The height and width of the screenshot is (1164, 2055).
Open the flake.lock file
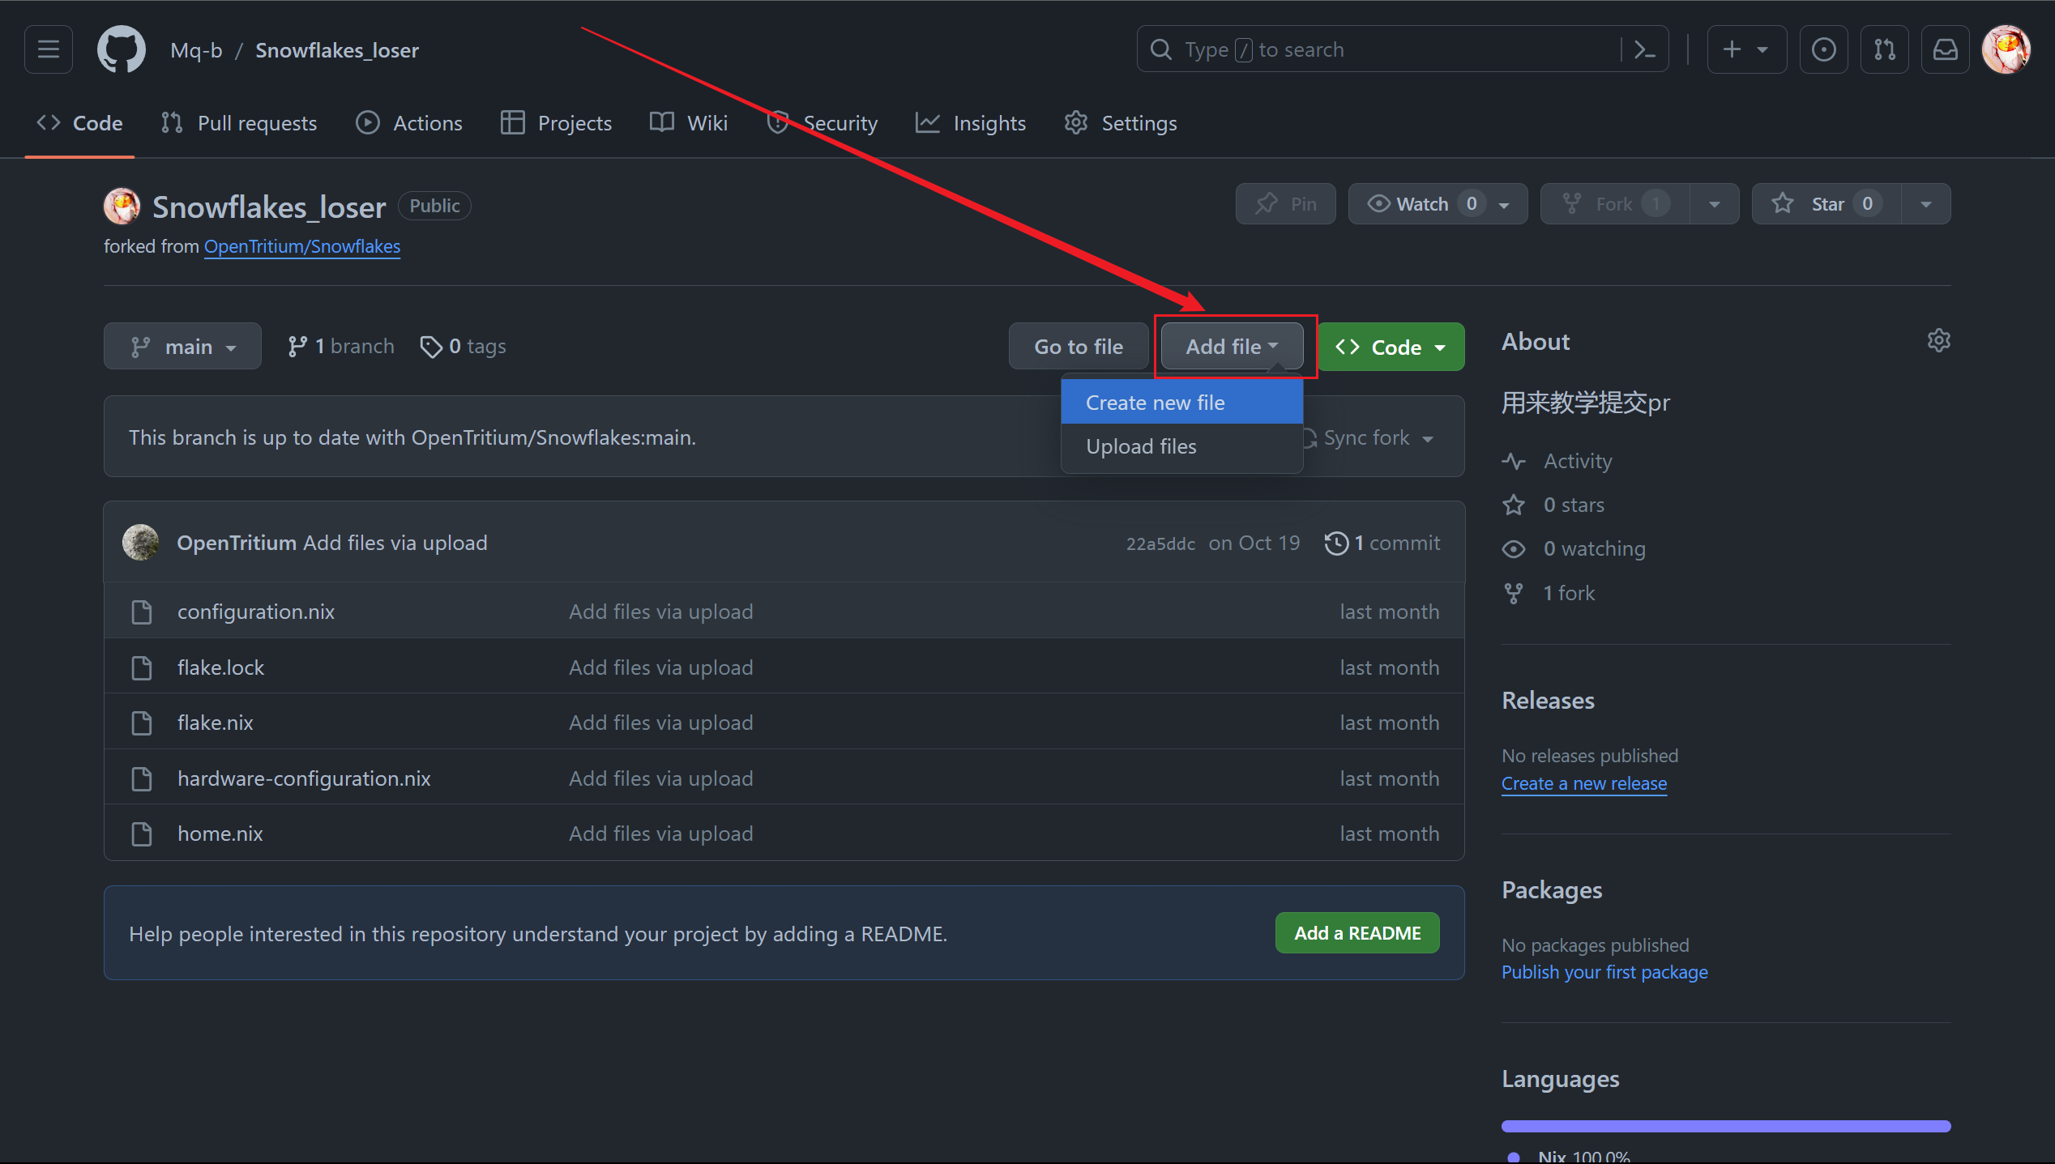(220, 667)
